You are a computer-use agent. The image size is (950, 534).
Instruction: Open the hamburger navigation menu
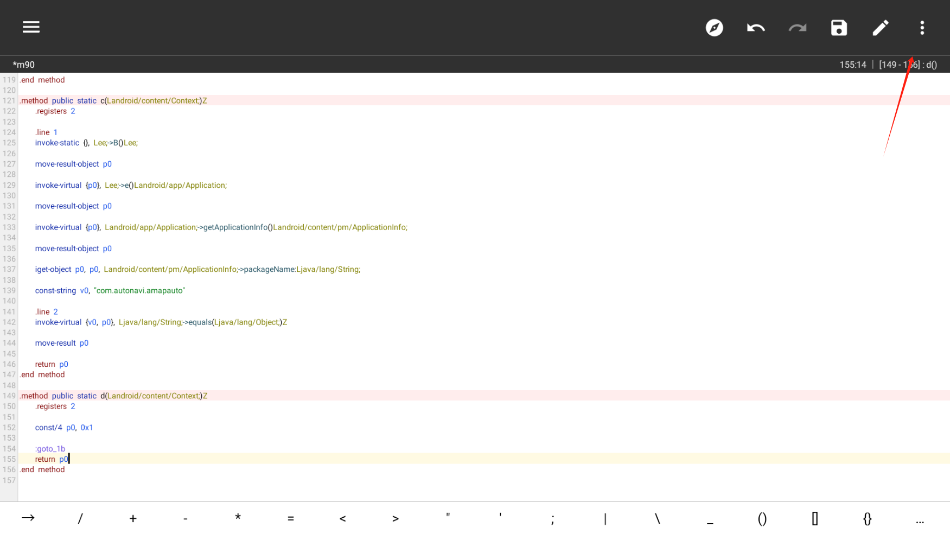[31, 27]
